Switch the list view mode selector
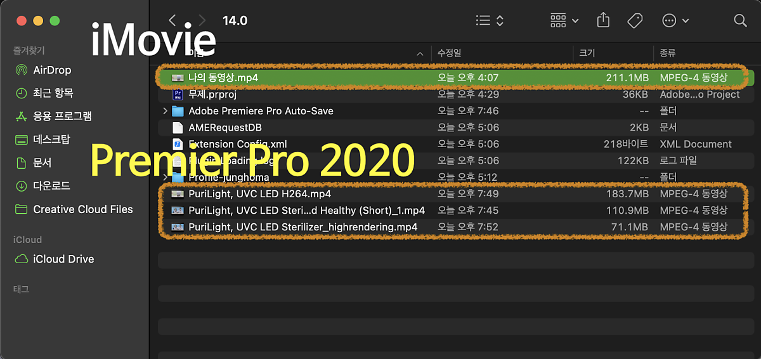 pos(490,21)
